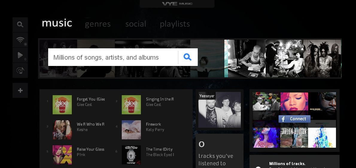356x168 pixels.
Task: Click the VYE Music logo
Action: 177,4
